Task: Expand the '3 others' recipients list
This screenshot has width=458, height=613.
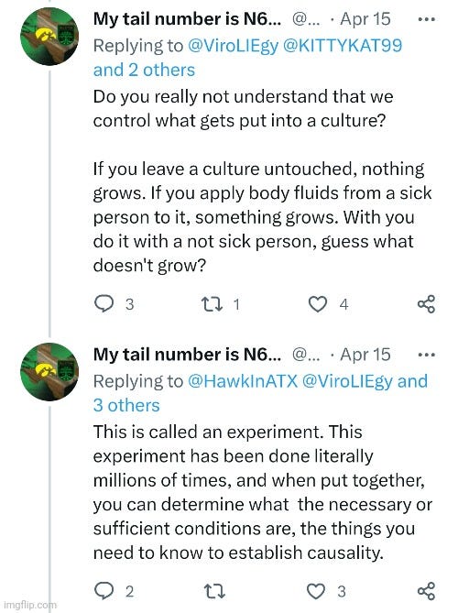Action: point(126,405)
